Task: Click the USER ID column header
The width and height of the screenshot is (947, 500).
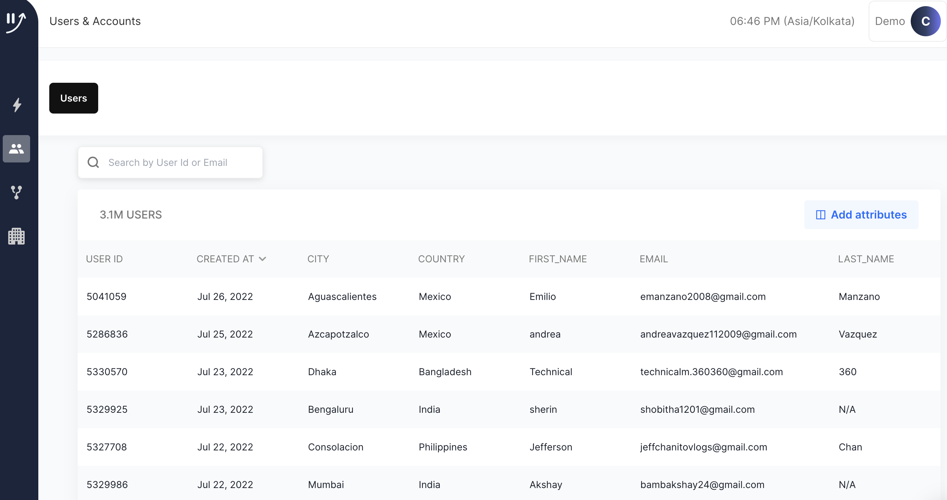Action: 104,259
